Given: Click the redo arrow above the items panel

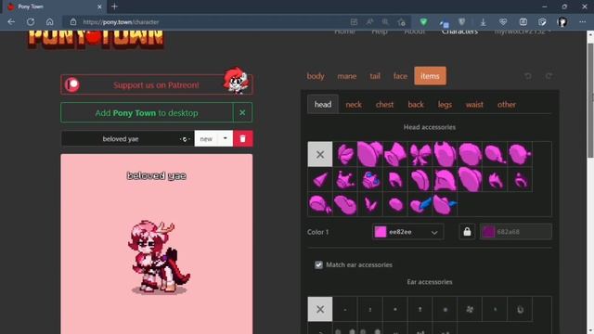Looking at the screenshot, I should 549,76.
